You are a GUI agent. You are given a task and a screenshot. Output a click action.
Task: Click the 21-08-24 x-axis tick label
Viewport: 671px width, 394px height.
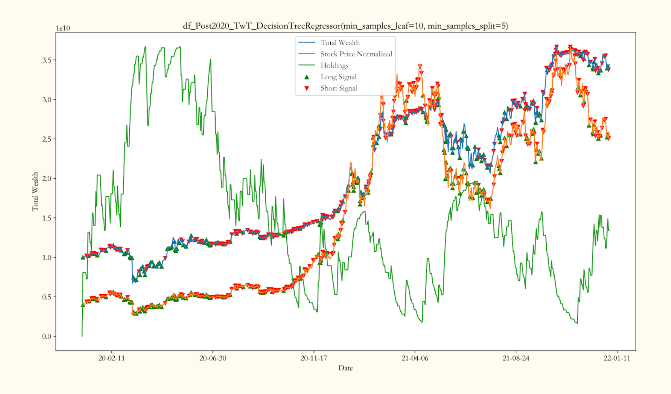click(516, 358)
